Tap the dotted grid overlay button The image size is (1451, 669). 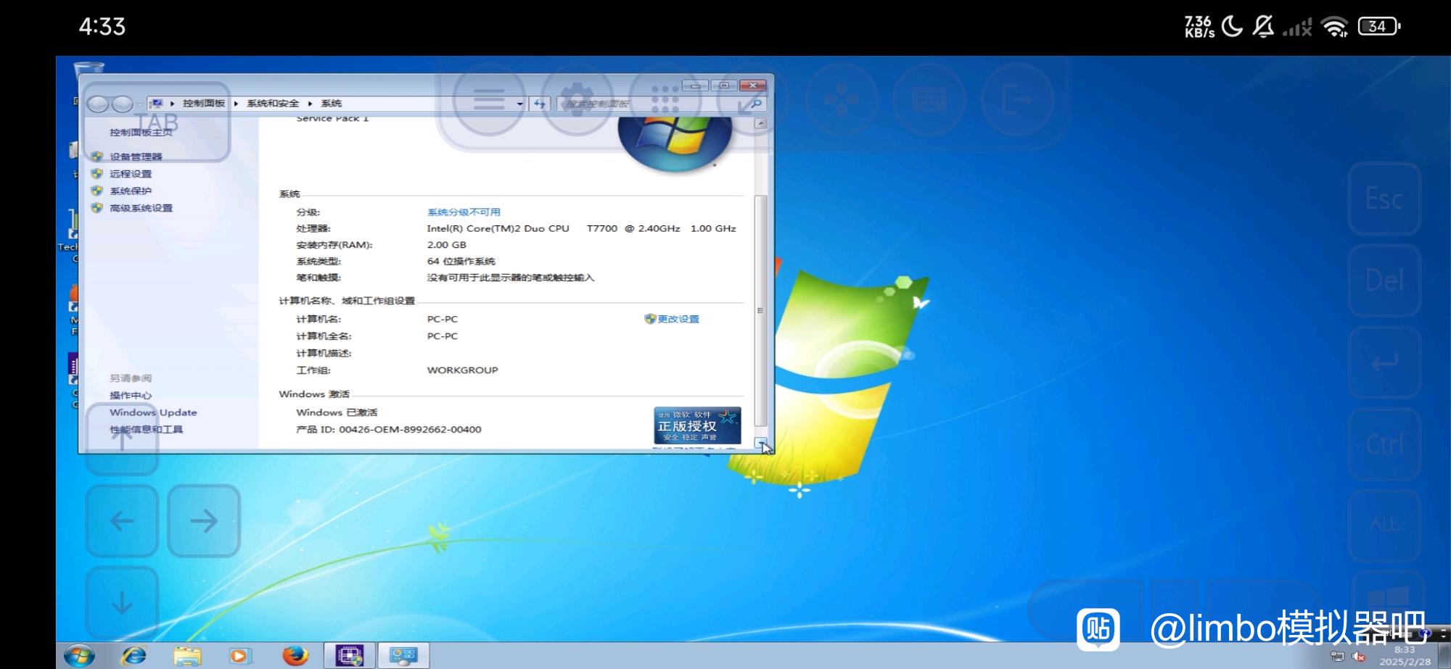click(x=665, y=99)
